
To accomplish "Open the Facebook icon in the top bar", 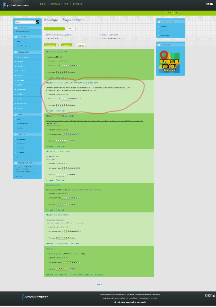I will pyautogui.click(x=212, y=4).
